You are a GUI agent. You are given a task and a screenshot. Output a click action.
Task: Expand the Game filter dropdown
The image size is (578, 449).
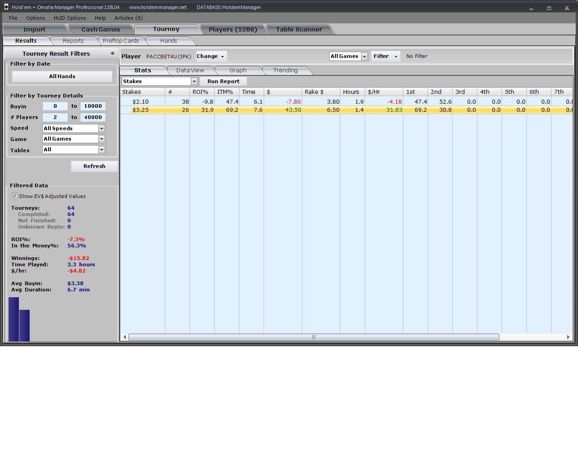pyautogui.click(x=101, y=139)
